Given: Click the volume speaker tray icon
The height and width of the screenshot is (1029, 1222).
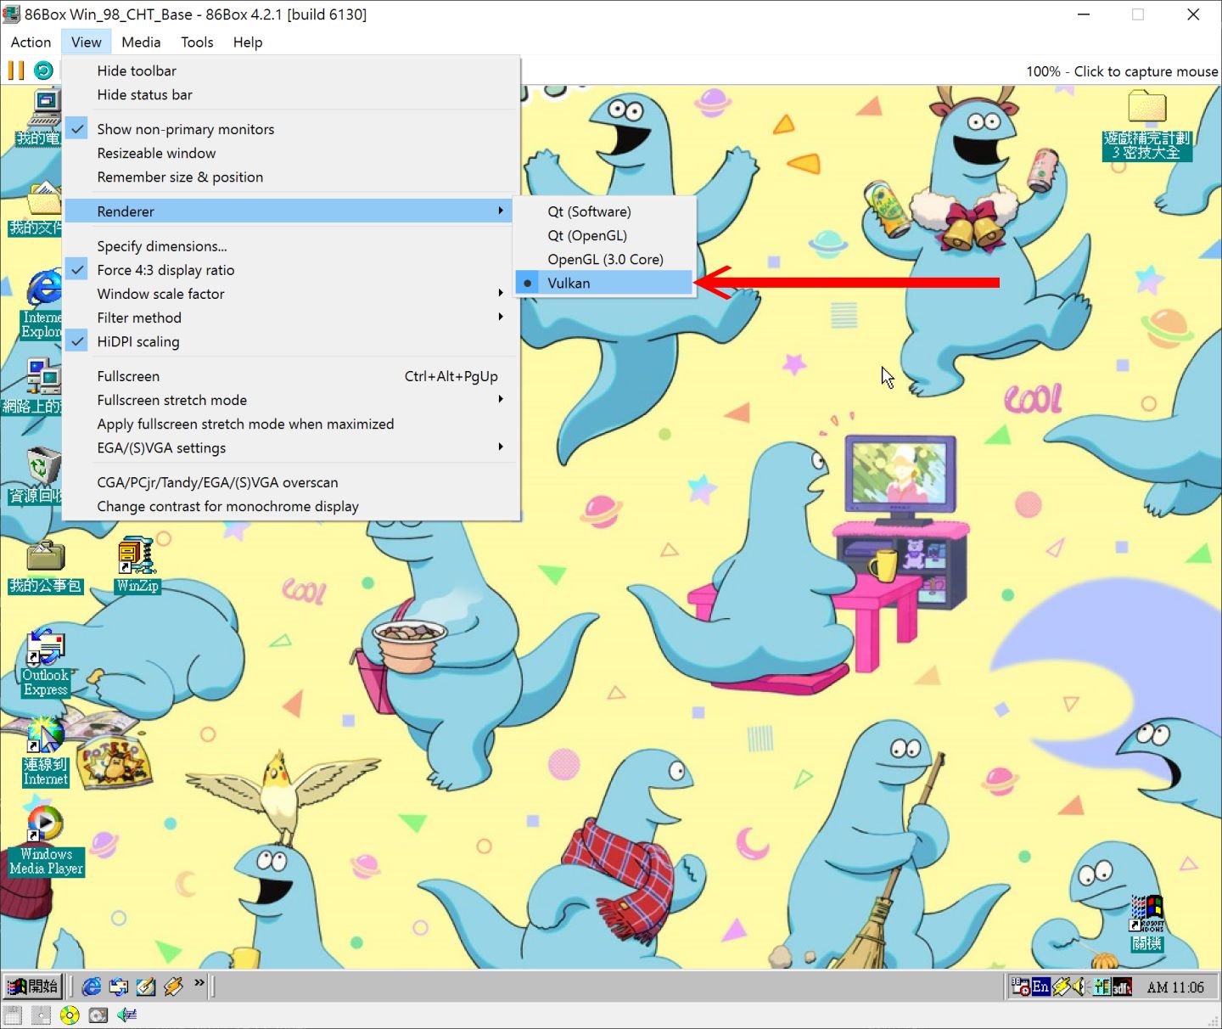Looking at the screenshot, I should (1080, 987).
